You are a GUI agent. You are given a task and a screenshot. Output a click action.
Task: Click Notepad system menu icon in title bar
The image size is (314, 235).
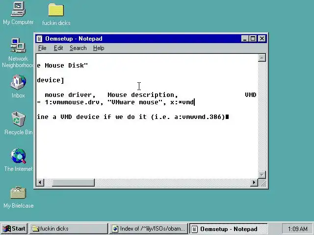(39, 38)
